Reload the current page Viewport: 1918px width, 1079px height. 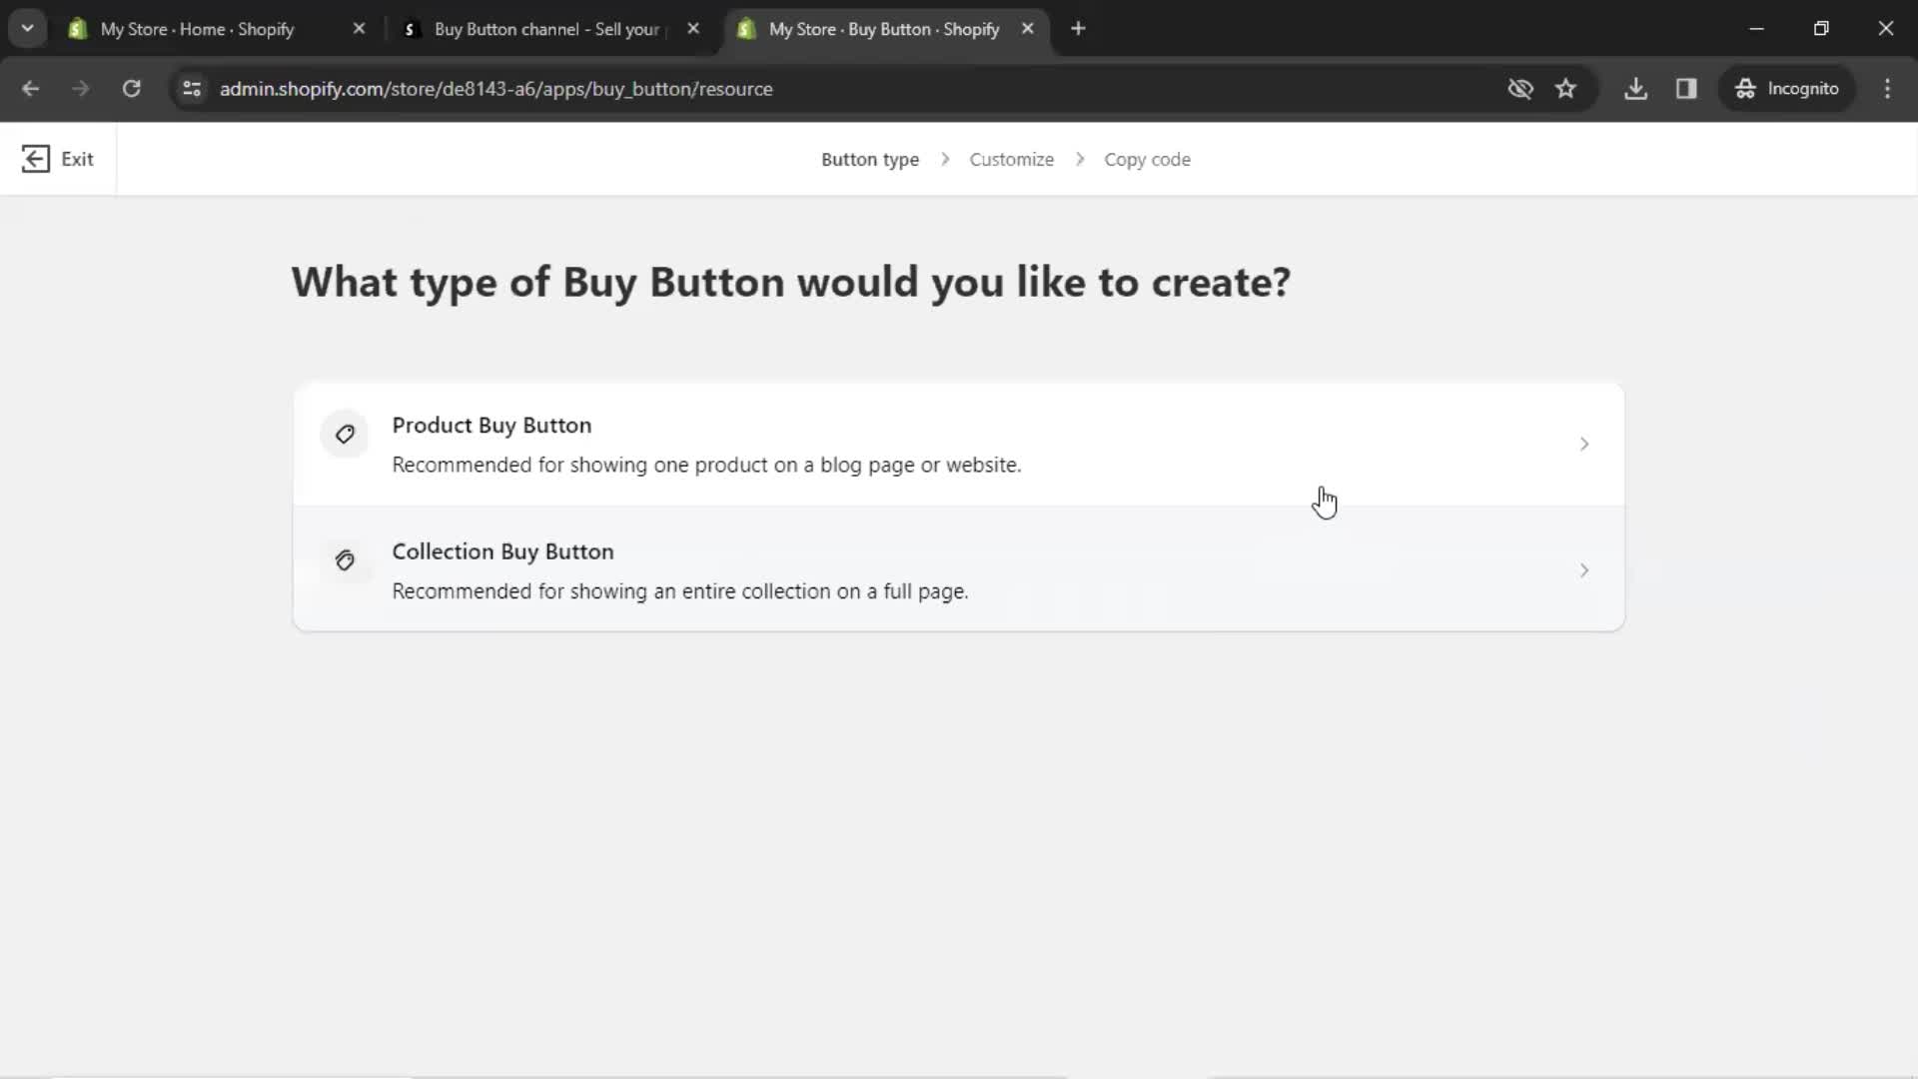tap(131, 89)
